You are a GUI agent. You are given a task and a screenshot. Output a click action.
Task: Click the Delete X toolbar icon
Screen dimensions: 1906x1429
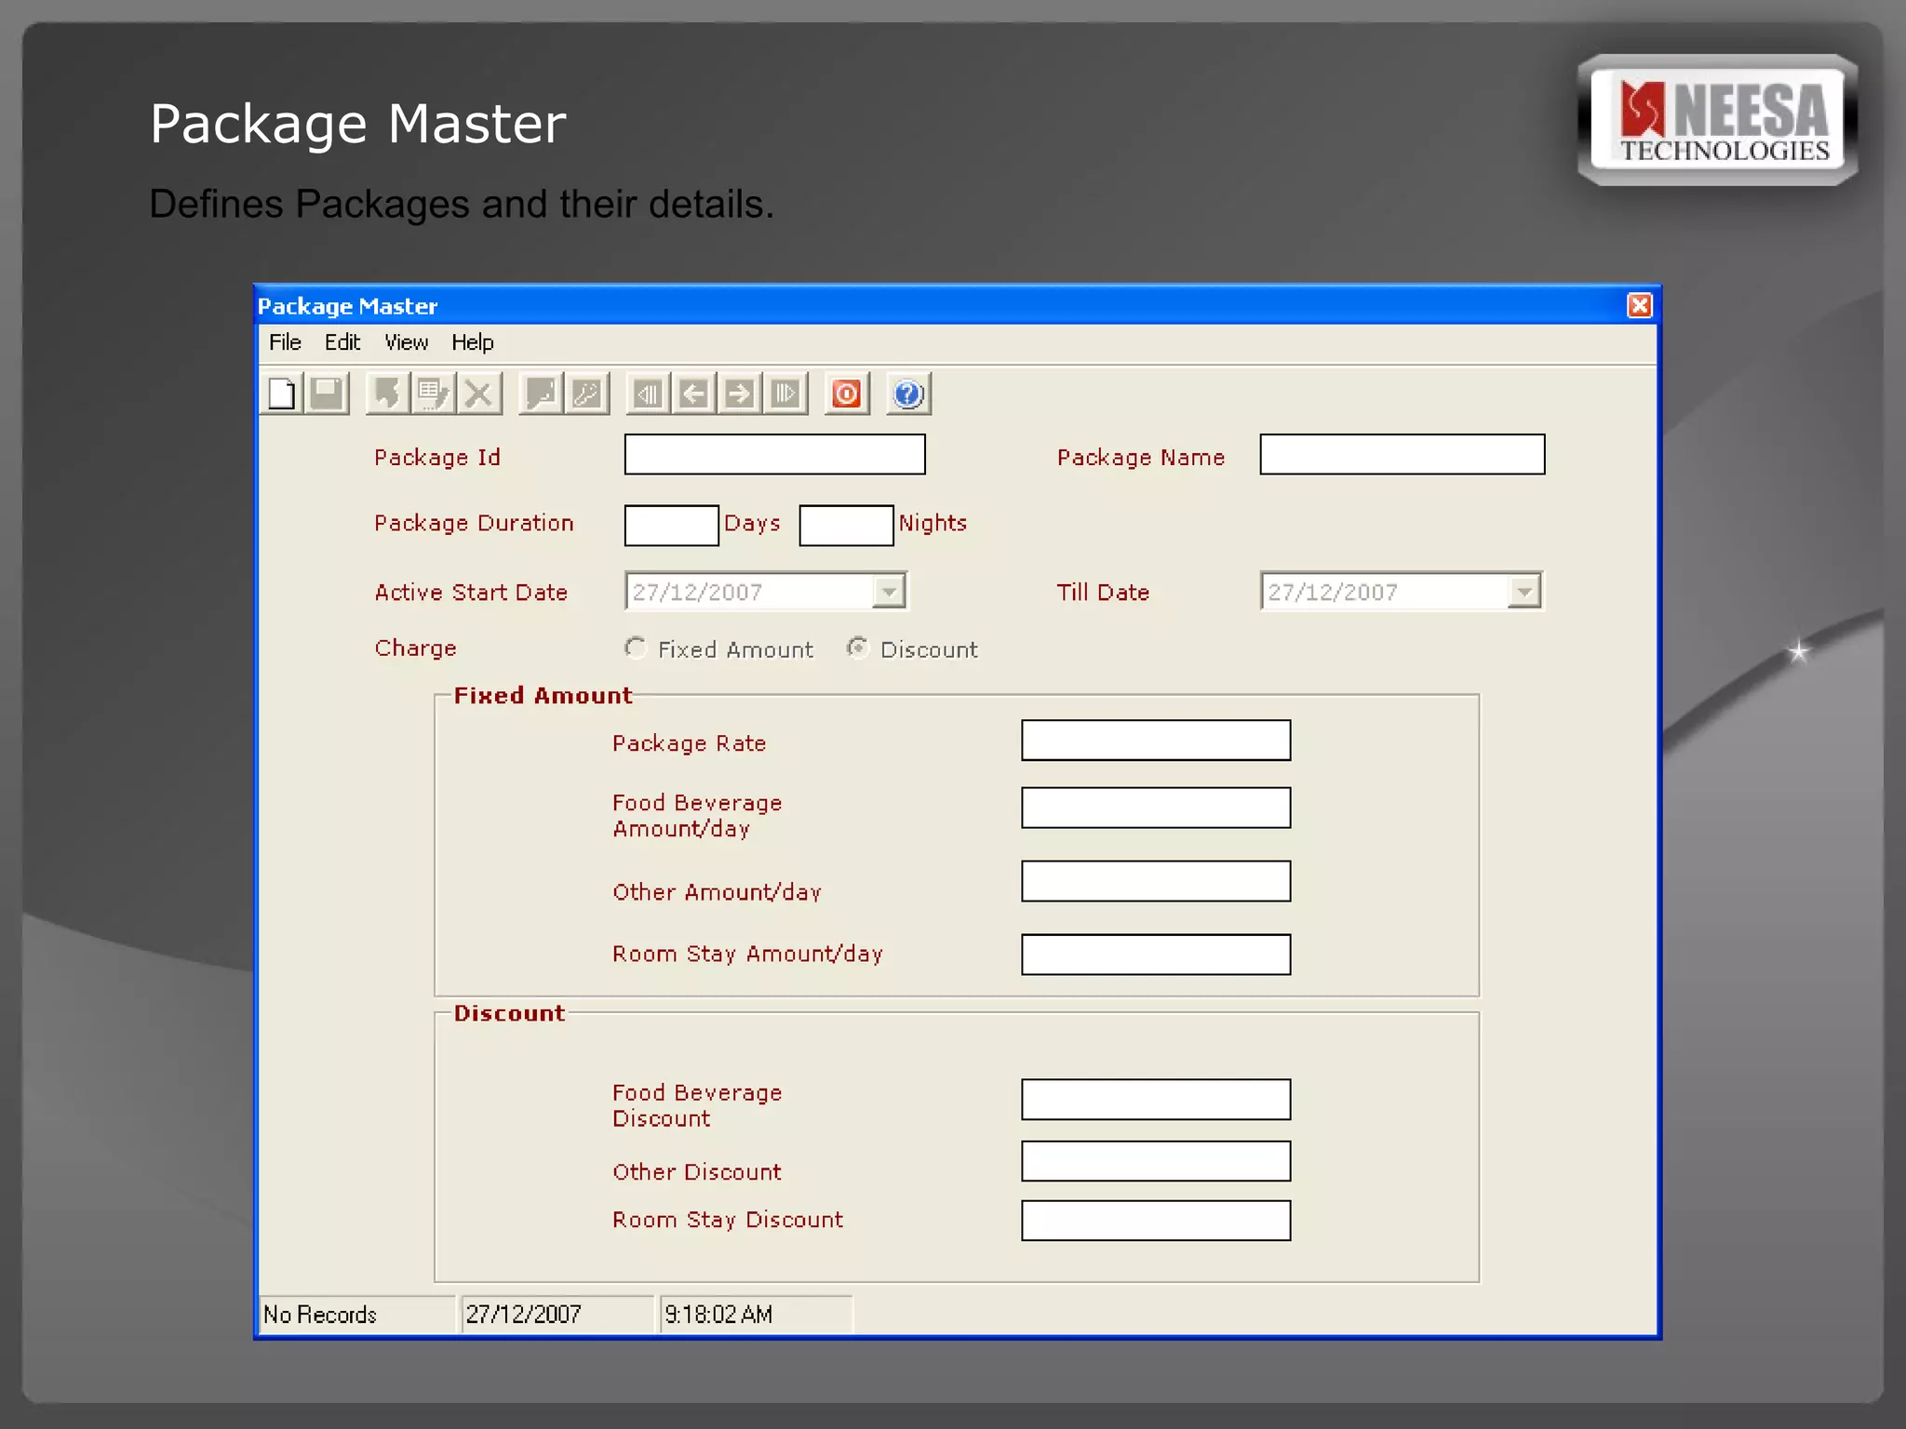[478, 394]
